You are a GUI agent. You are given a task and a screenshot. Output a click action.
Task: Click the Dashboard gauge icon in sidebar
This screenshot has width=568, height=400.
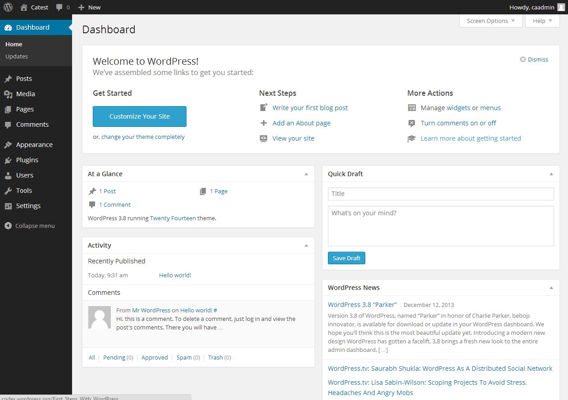[x=8, y=27]
